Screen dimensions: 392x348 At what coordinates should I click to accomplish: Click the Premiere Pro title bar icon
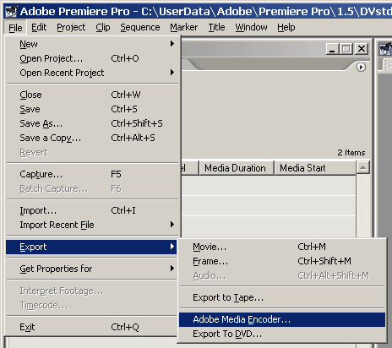[11, 11]
